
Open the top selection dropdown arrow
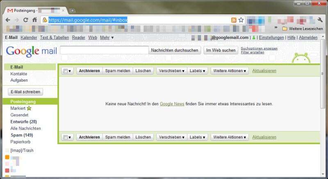(70, 71)
